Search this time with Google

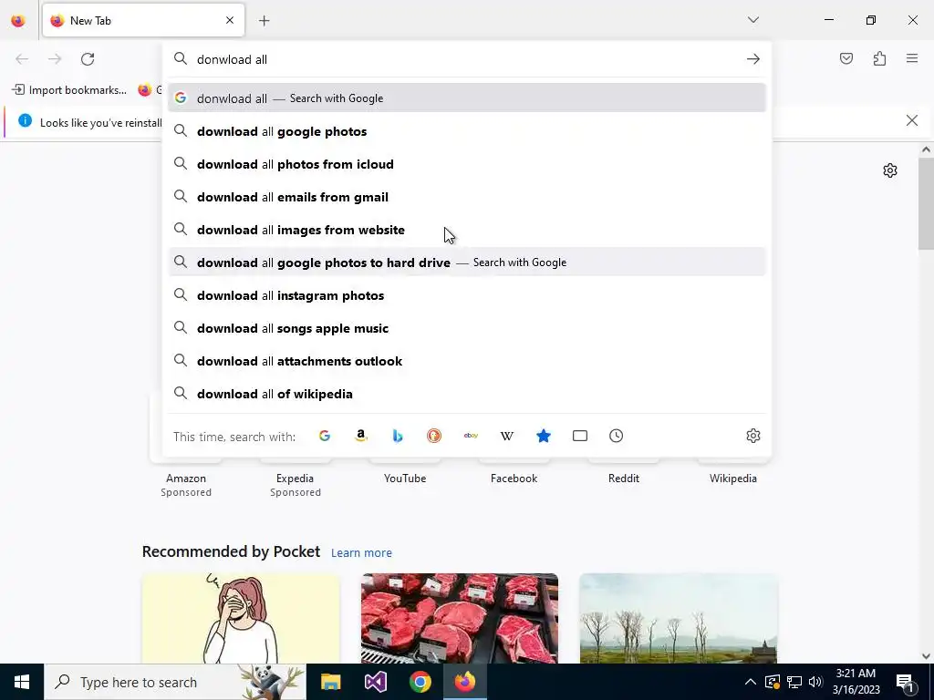point(325,436)
